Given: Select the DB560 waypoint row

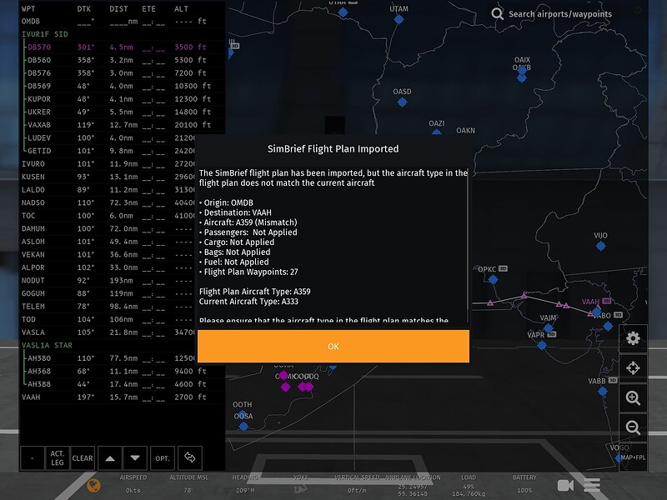Looking at the screenshot, I should click(122, 60).
